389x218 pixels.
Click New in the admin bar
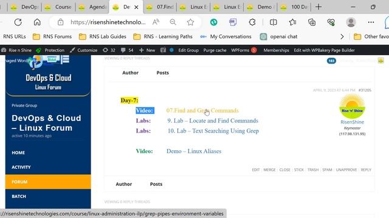147,50
